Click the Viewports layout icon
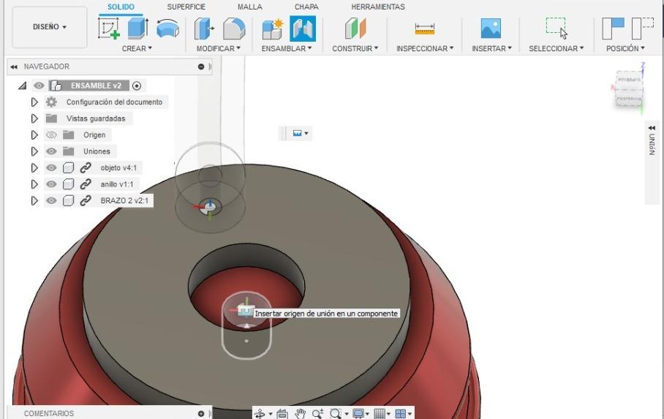Viewport: 664px width, 419px height. click(400, 413)
